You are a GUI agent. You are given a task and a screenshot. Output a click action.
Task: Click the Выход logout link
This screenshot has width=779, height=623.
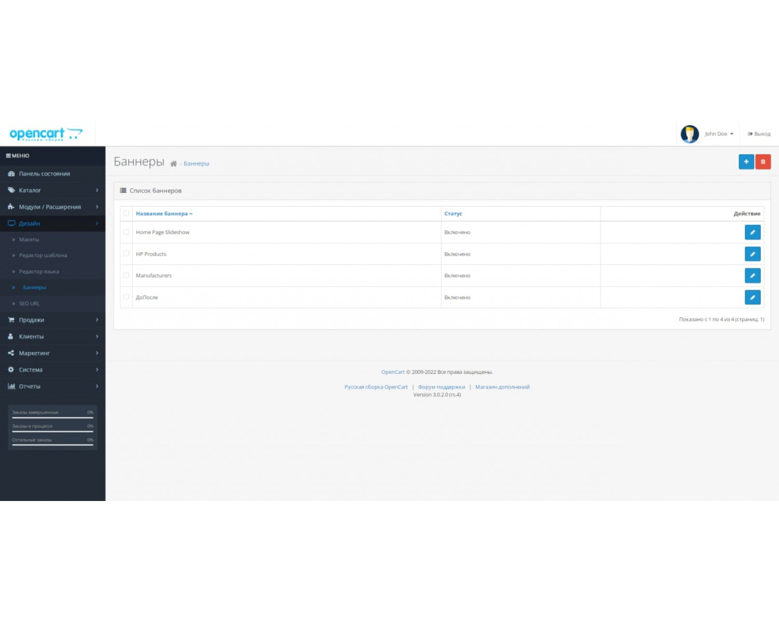pos(758,133)
